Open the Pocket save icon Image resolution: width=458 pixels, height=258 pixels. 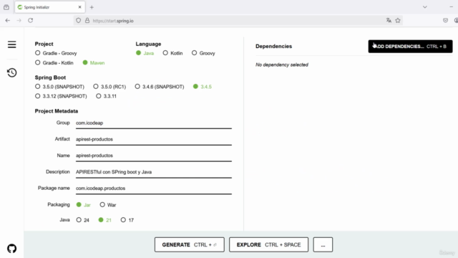(x=445, y=21)
